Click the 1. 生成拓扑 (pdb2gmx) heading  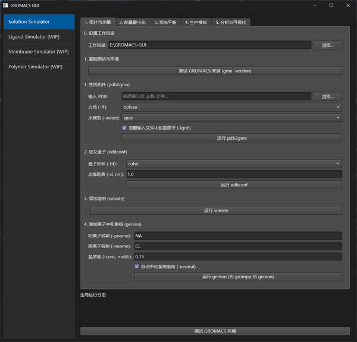pyautogui.click(x=107, y=84)
